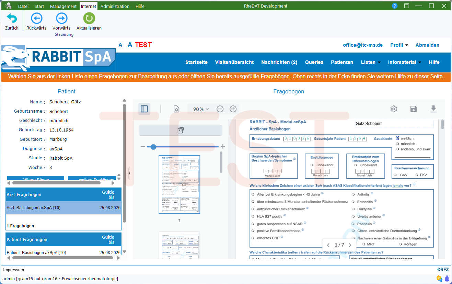Click the small A font-size control

120,45
